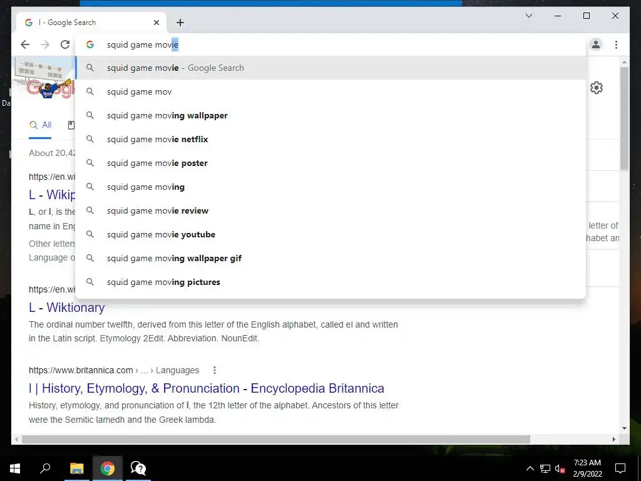641x481 pixels.
Task: Choose suggestion 'squid game mov'
Action: (331, 91)
